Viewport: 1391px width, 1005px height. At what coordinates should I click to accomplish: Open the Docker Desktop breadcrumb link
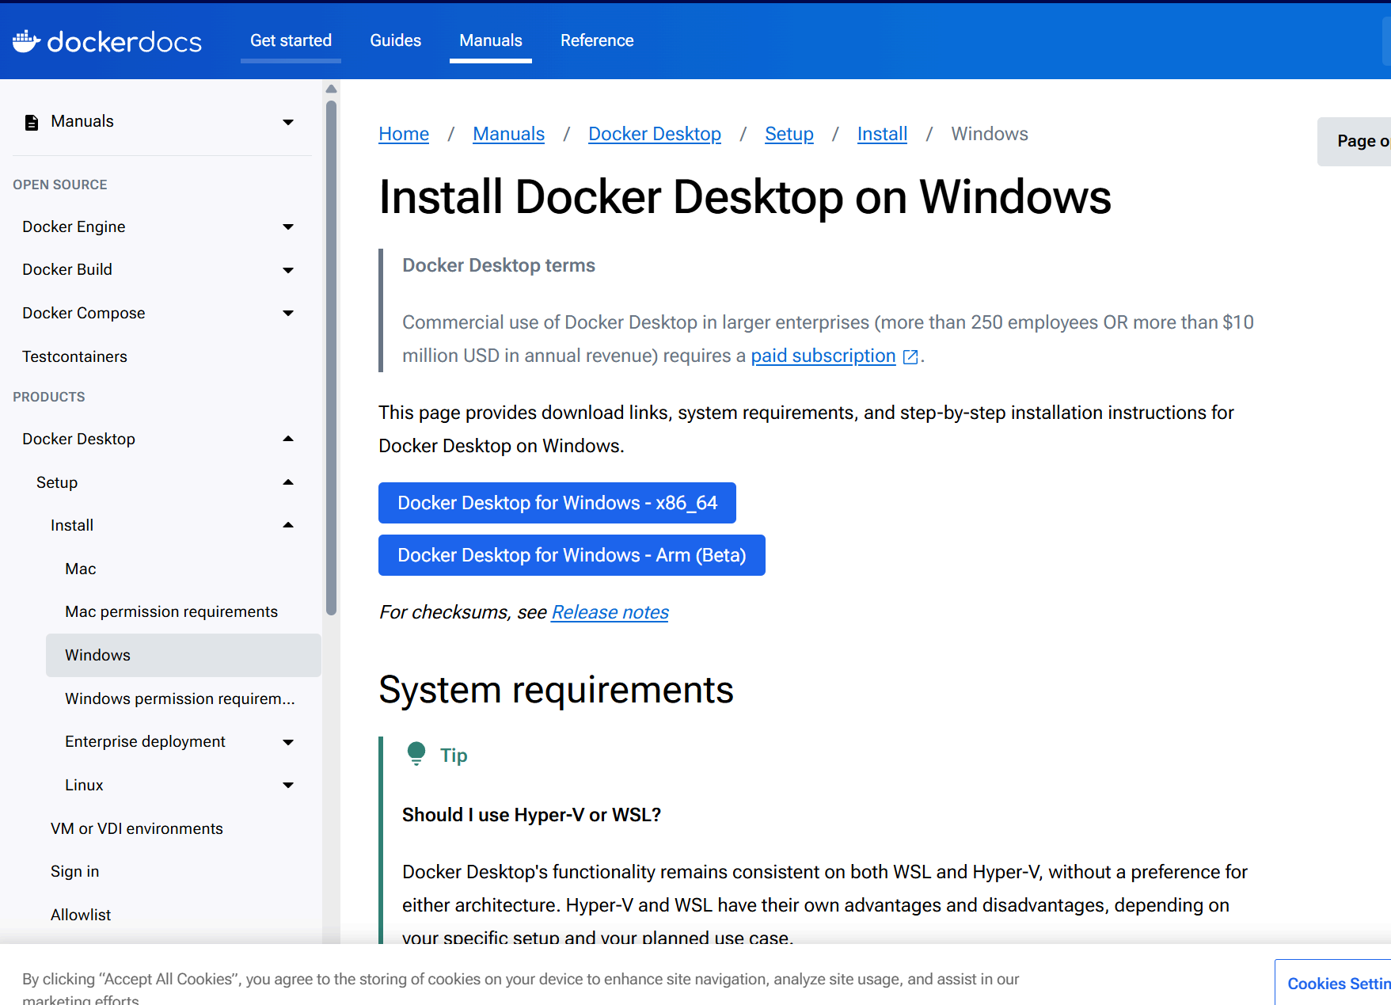coord(655,134)
